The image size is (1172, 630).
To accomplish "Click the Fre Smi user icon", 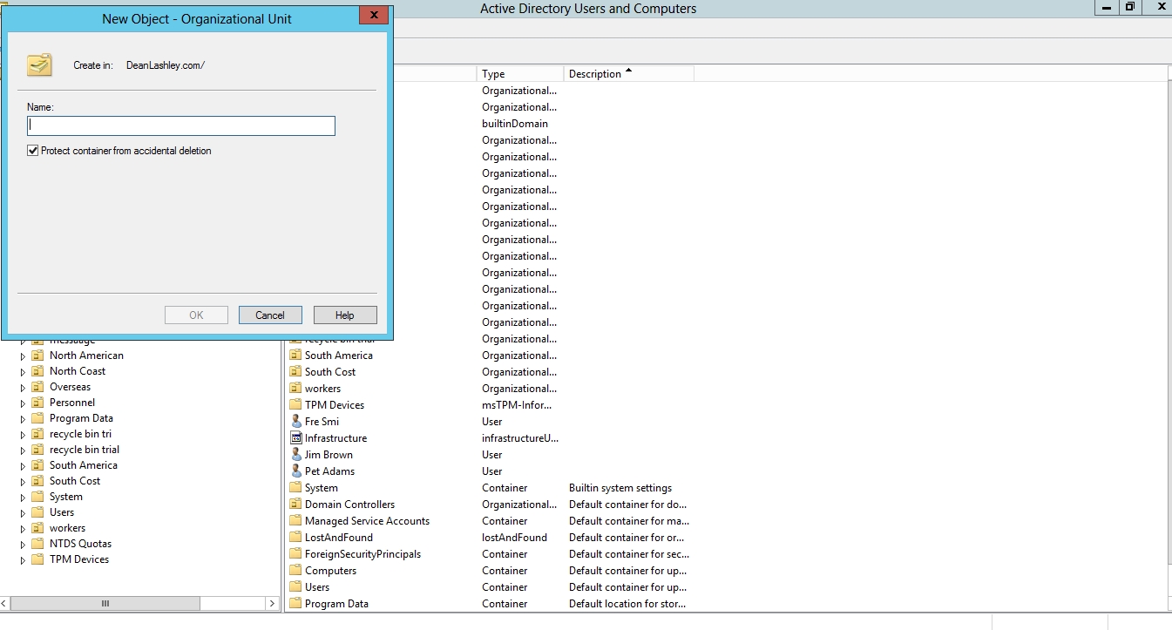I will point(296,422).
